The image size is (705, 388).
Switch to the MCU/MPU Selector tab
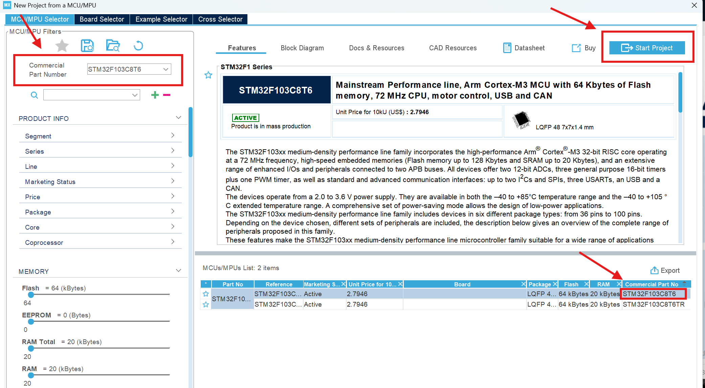click(x=40, y=19)
